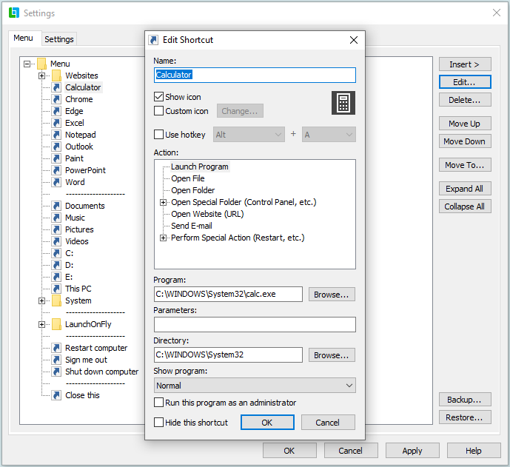The width and height of the screenshot is (510, 467).
Task: Cancel the Edit Shortcut dialog
Action: [x=328, y=423]
